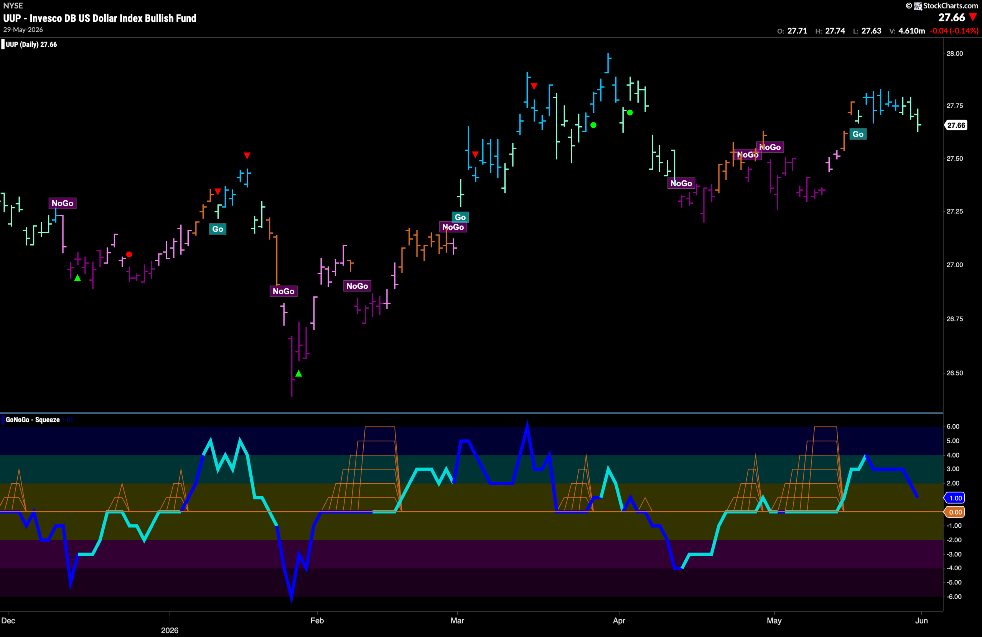The image size is (982, 637).
Task: Click the low value L: 27.63
Action: pos(867,31)
